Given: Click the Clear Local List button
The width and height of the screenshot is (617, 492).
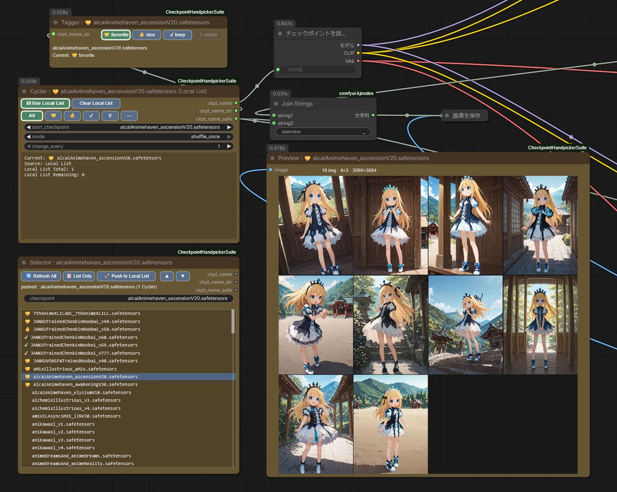Looking at the screenshot, I should click(96, 103).
